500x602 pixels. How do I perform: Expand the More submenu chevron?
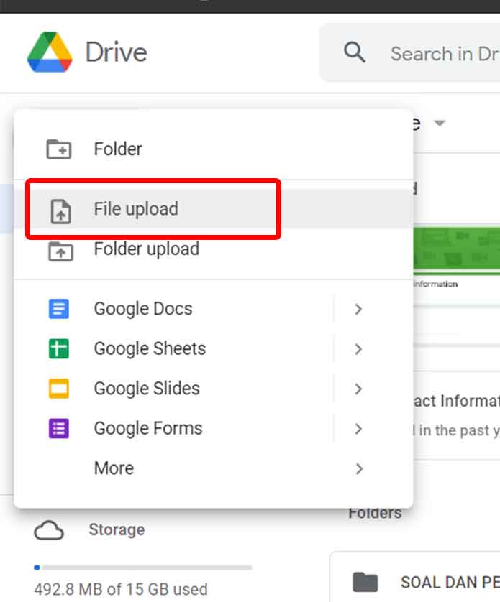tap(359, 468)
